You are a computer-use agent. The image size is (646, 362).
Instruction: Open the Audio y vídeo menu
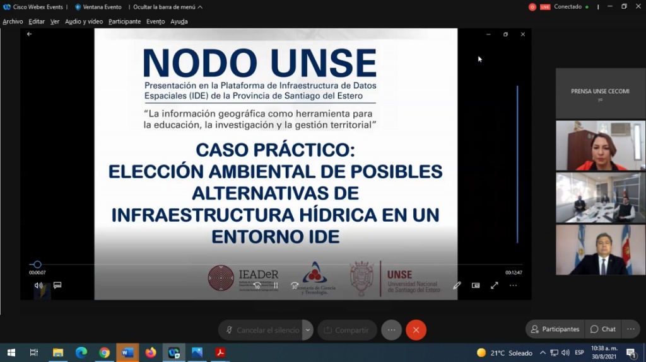point(84,21)
